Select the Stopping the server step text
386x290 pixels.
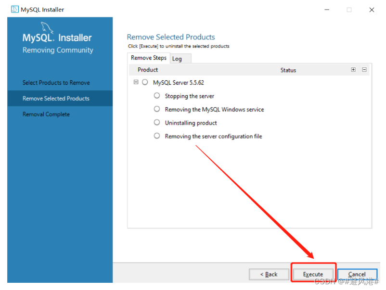(190, 96)
